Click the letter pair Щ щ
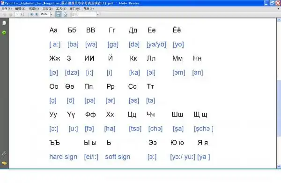 point(200,114)
